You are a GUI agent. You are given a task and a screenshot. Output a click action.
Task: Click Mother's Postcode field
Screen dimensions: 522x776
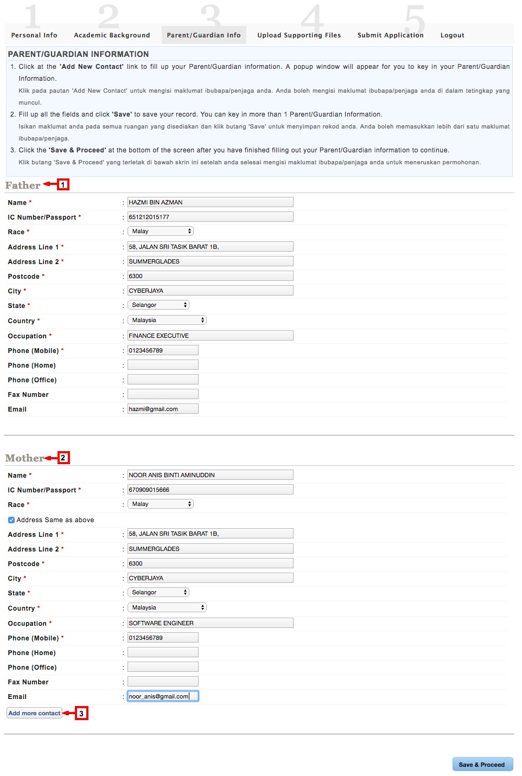point(211,563)
